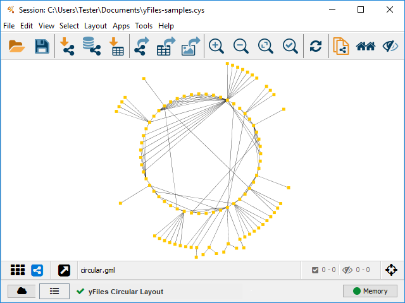Show grid of network views
405x303 pixels.
(x=18, y=270)
